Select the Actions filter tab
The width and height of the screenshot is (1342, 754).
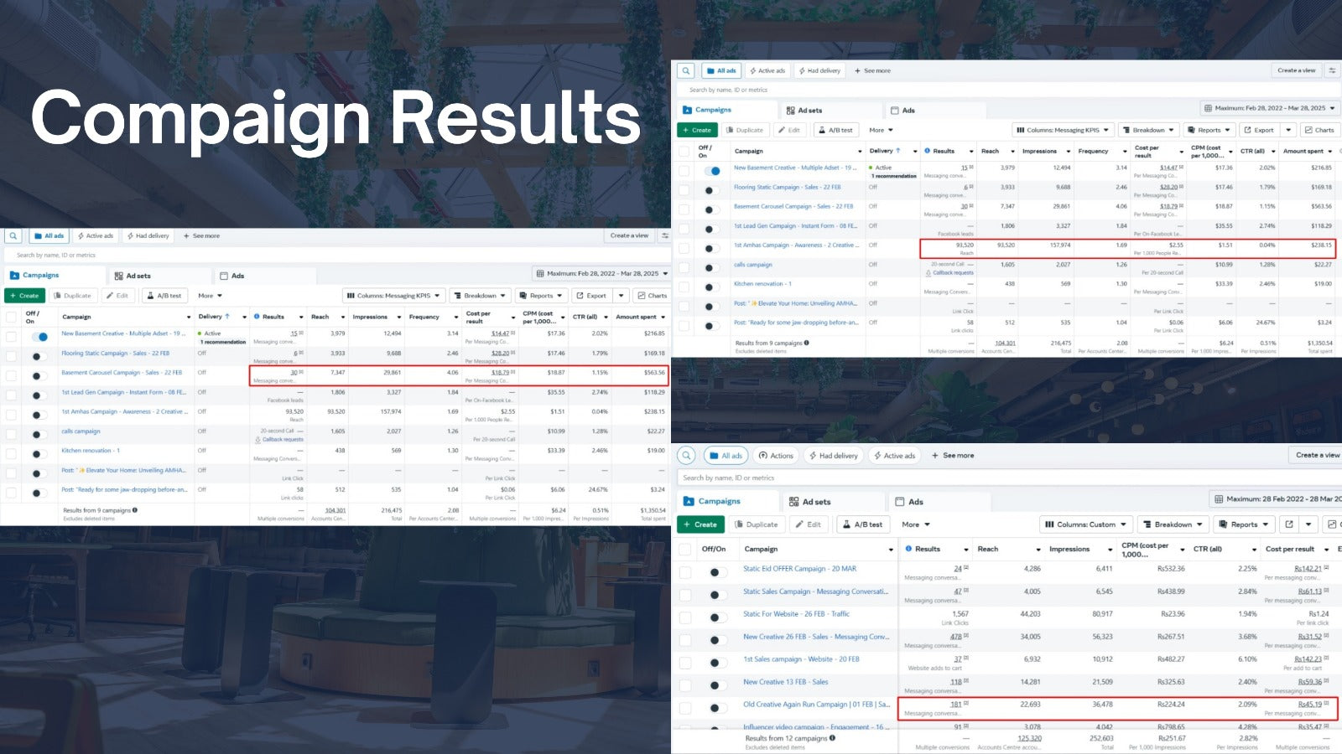775,456
